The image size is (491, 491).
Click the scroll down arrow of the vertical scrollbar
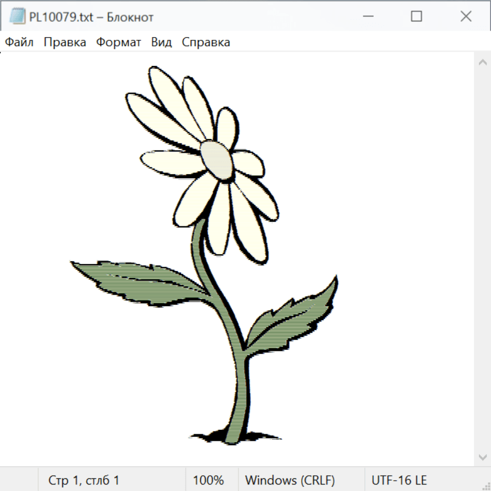pyautogui.click(x=482, y=457)
